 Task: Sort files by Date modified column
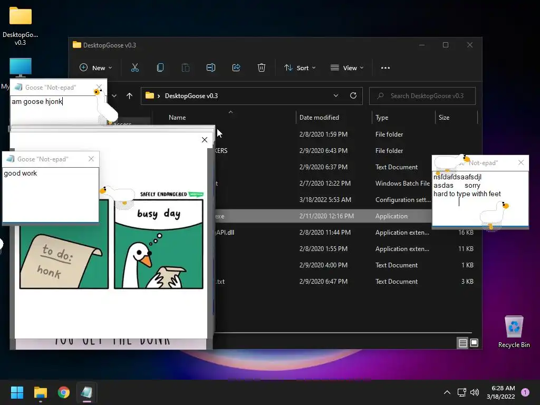[319, 118]
